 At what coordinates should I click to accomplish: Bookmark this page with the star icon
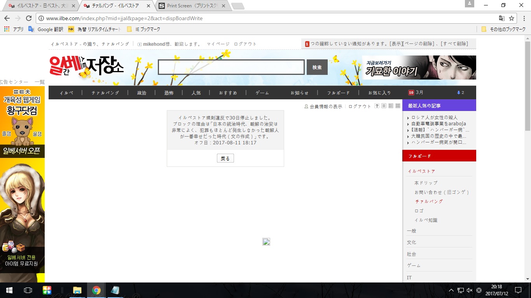tap(512, 18)
